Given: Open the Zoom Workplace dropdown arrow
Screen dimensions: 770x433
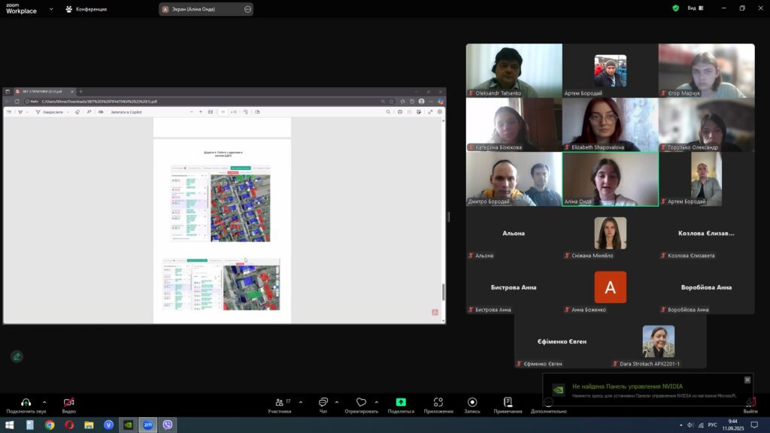Looking at the screenshot, I should point(51,9).
